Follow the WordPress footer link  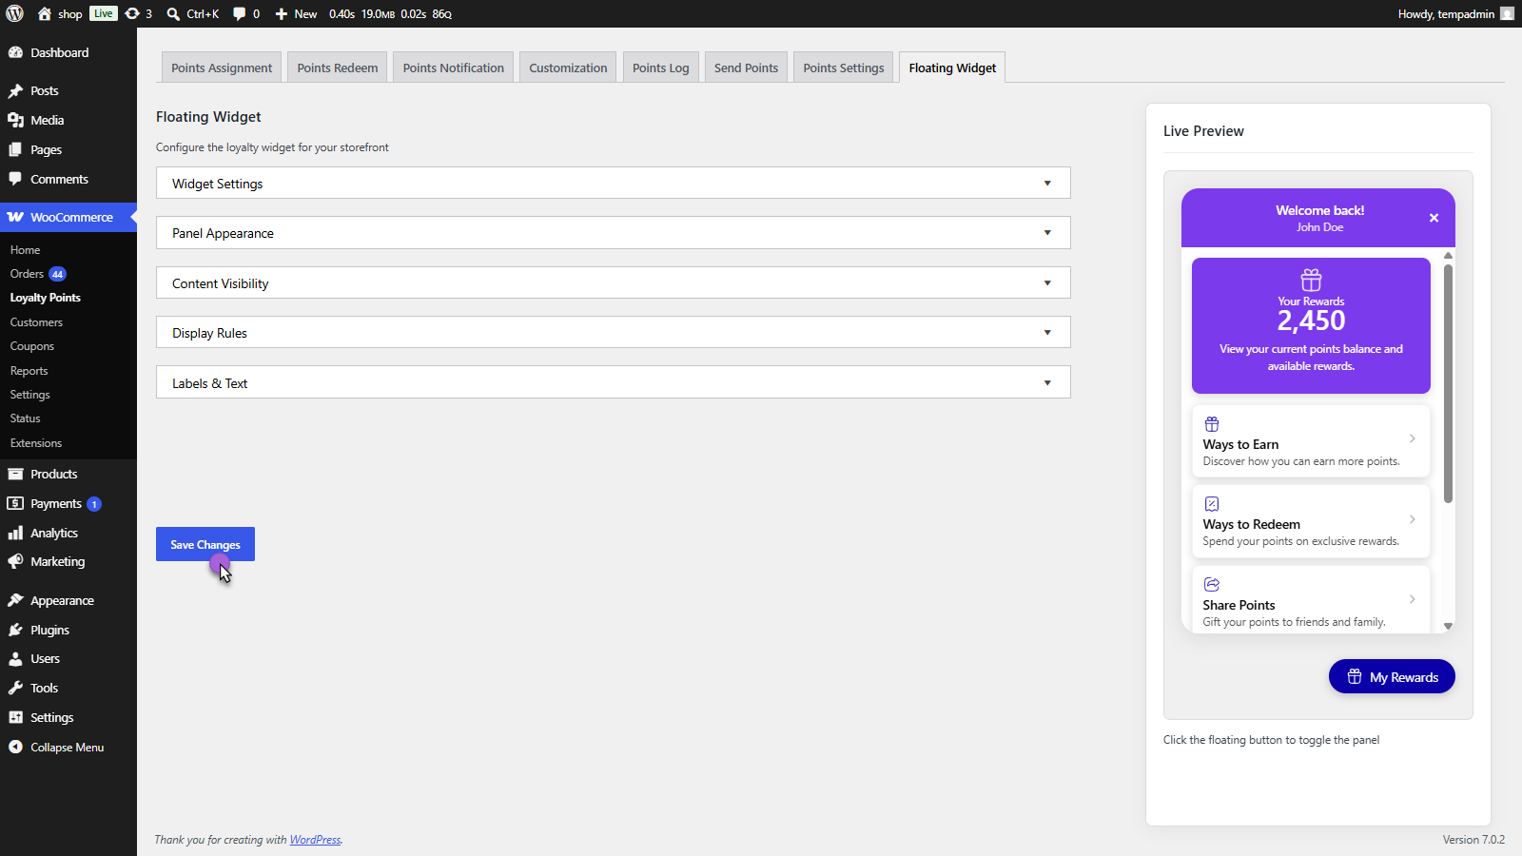coord(315,840)
